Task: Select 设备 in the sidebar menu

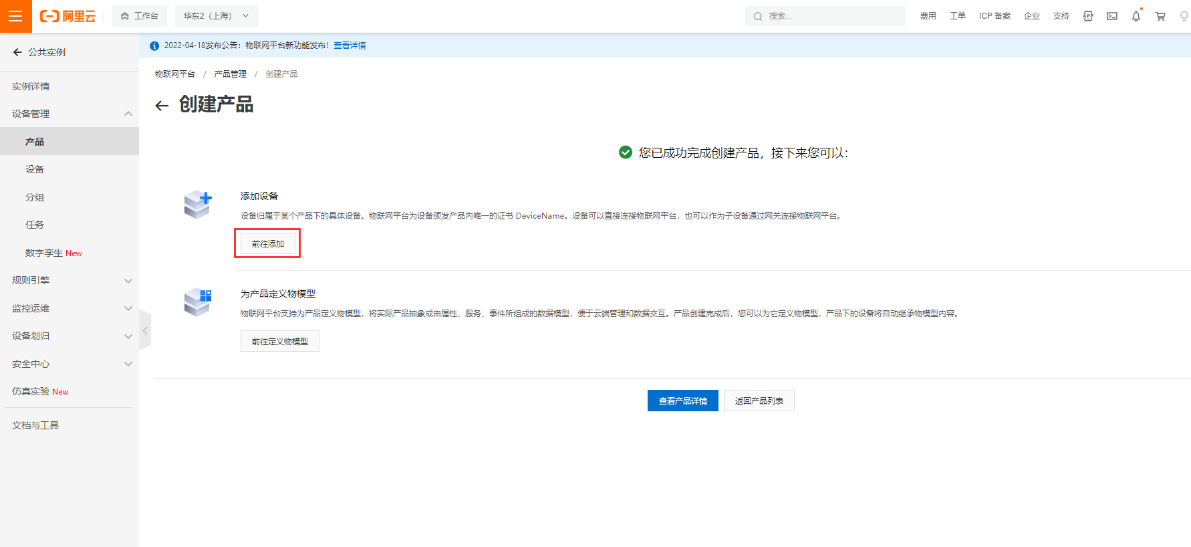Action: tap(35, 169)
